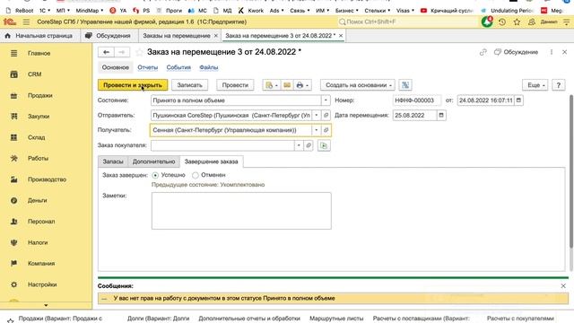The height and width of the screenshot is (323, 574).
Task: Click the Записать button
Action: click(189, 85)
